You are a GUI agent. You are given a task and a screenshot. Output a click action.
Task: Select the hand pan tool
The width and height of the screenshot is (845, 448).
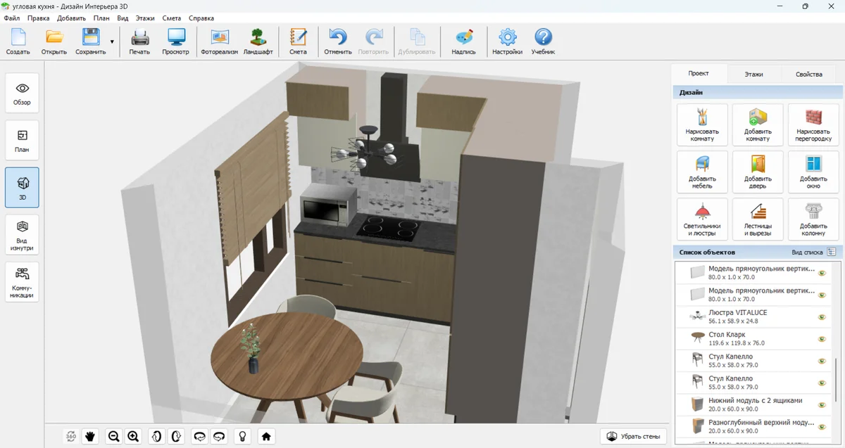(x=90, y=436)
